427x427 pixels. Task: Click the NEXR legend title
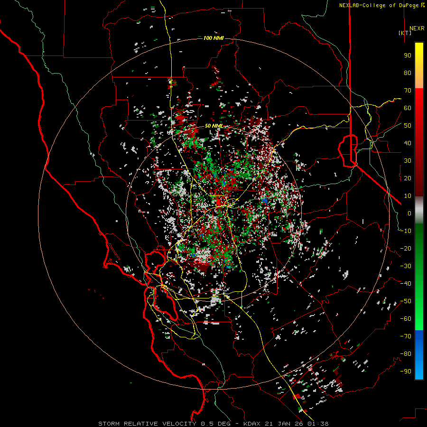point(417,28)
